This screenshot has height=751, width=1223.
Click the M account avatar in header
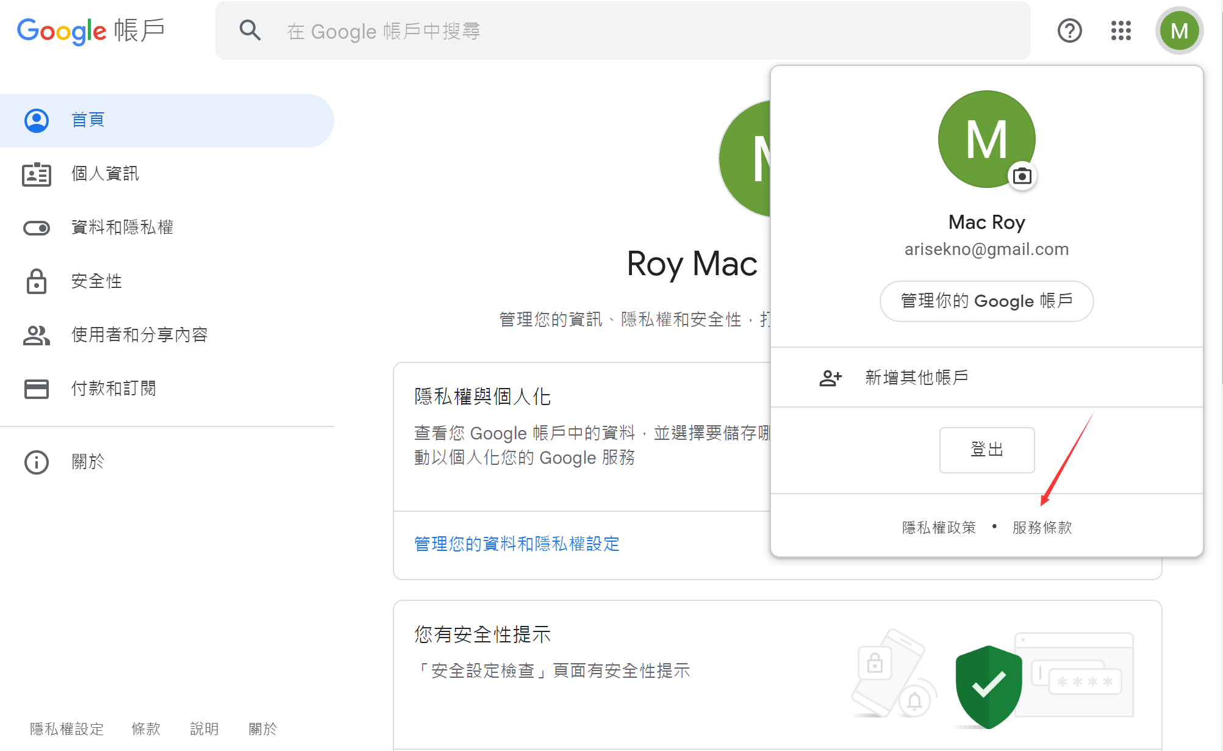pos(1179,31)
